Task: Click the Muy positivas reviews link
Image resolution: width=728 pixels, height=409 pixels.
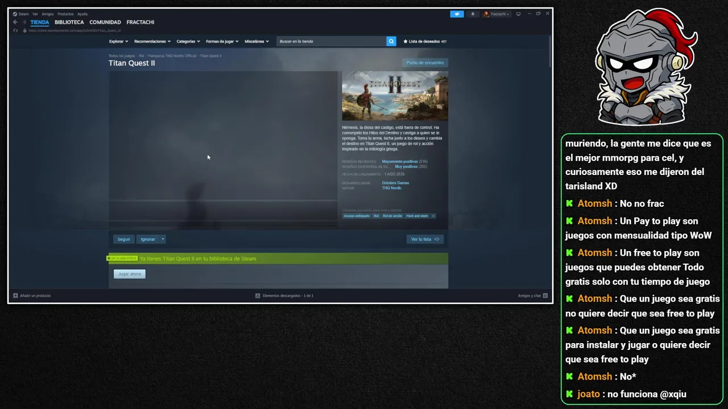Action: [406, 166]
